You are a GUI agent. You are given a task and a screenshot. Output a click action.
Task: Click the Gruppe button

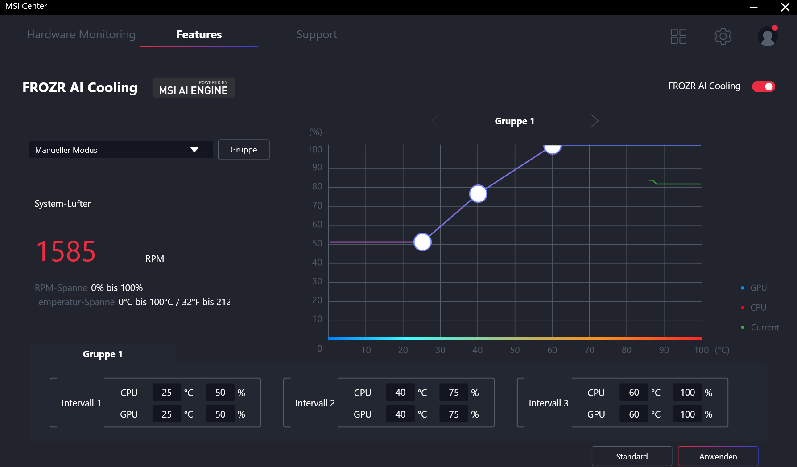(244, 150)
